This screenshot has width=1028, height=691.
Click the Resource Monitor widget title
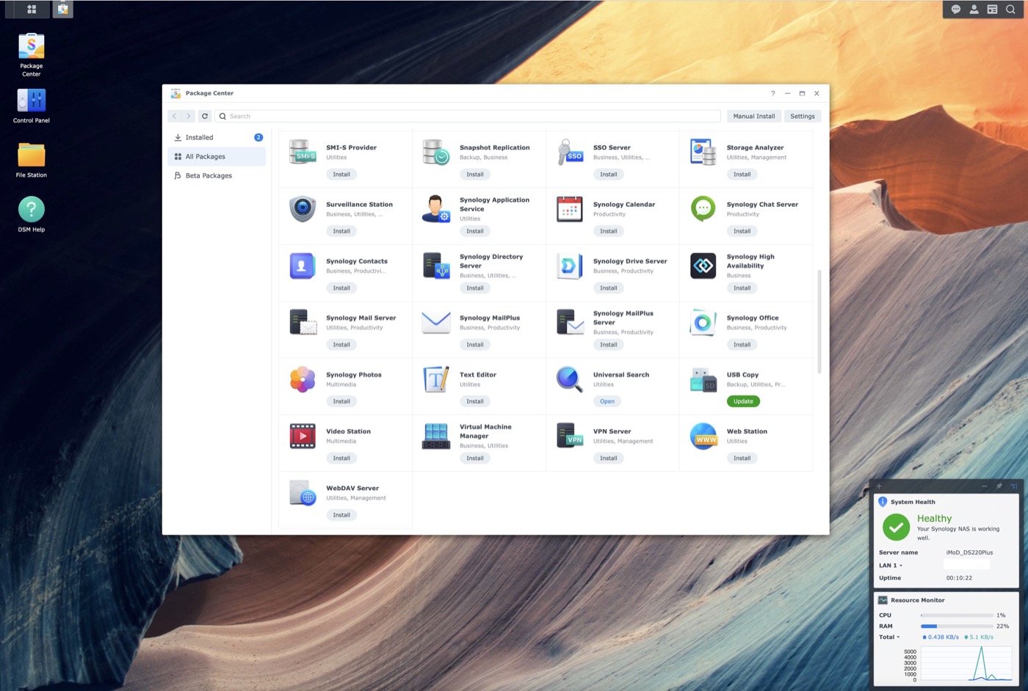pos(917,600)
